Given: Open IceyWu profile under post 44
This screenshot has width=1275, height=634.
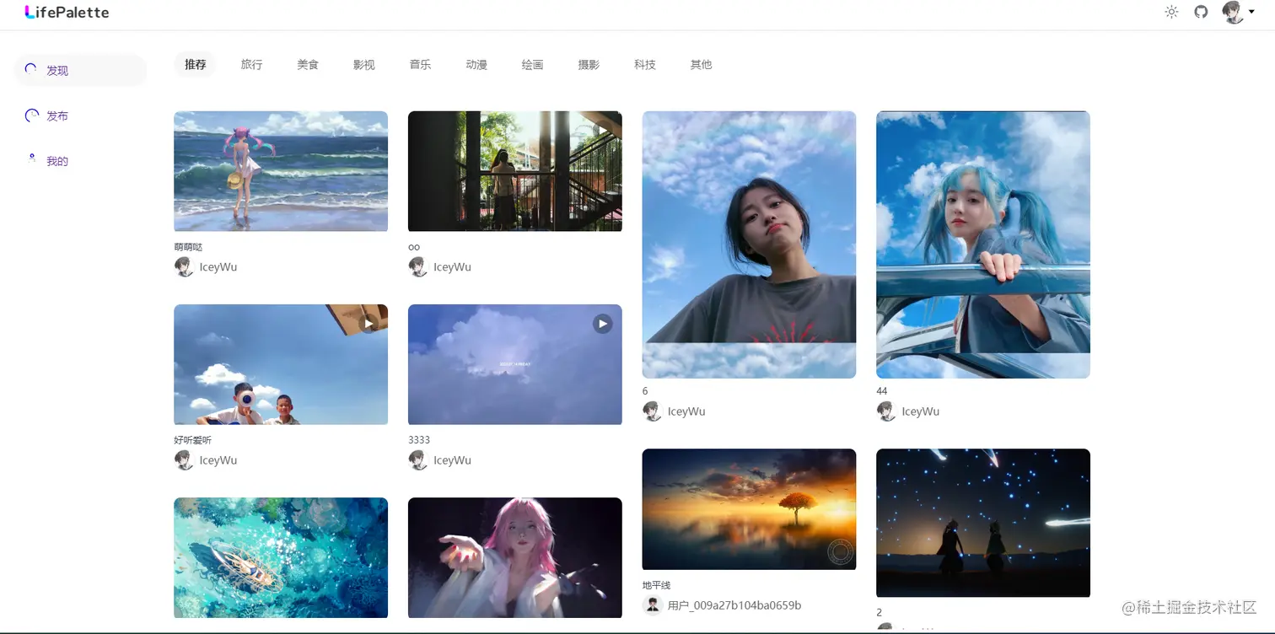Looking at the screenshot, I should point(921,411).
